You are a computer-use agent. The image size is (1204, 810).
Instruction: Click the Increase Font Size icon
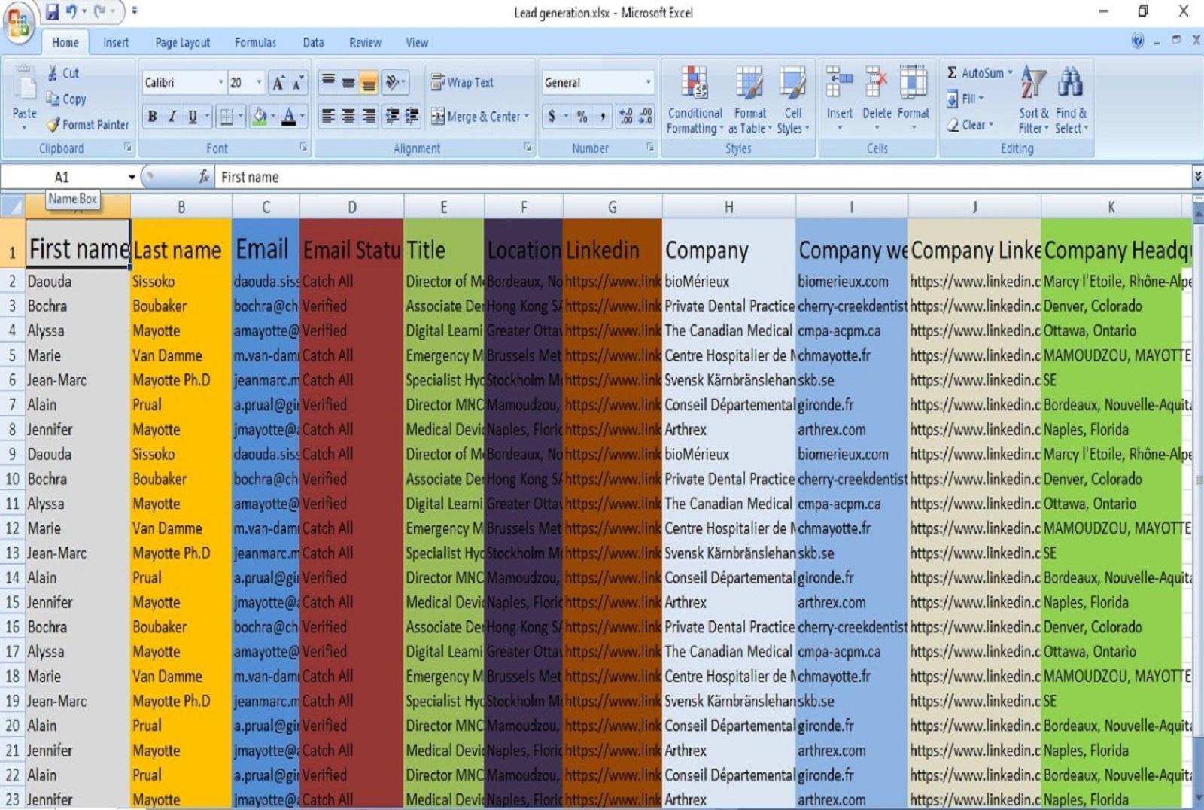(x=279, y=83)
